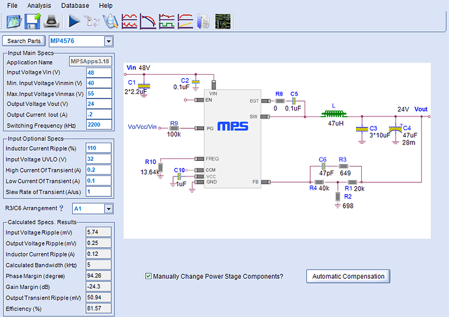Click the MPS logo on the chip

point(232,126)
